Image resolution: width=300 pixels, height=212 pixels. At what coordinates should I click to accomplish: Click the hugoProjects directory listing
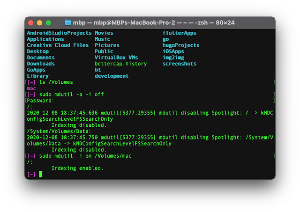[180, 45]
